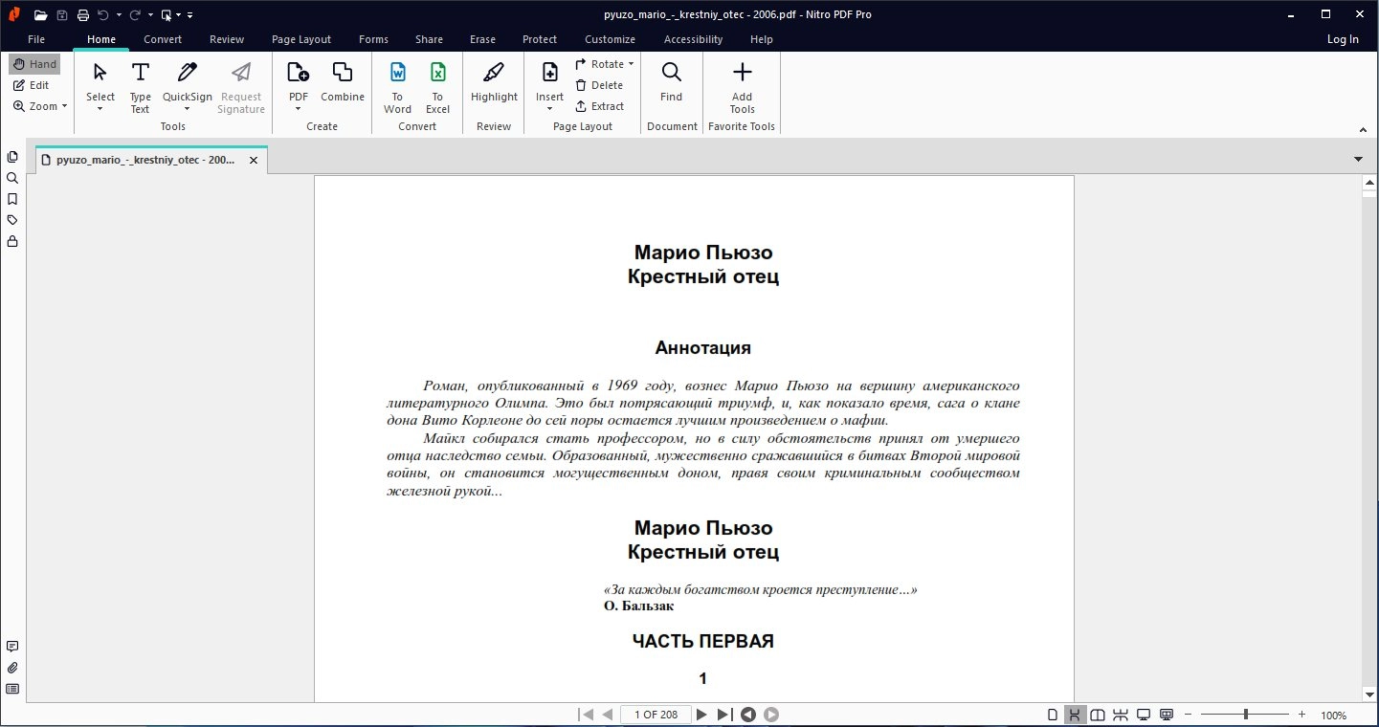Open the Forms ribbon tab
The image size is (1379, 727).
(x=374, y=39)
